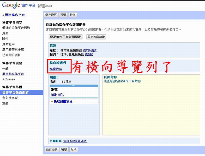
Task: Click (變更) link beside 對齊
Action: (89, 54)
